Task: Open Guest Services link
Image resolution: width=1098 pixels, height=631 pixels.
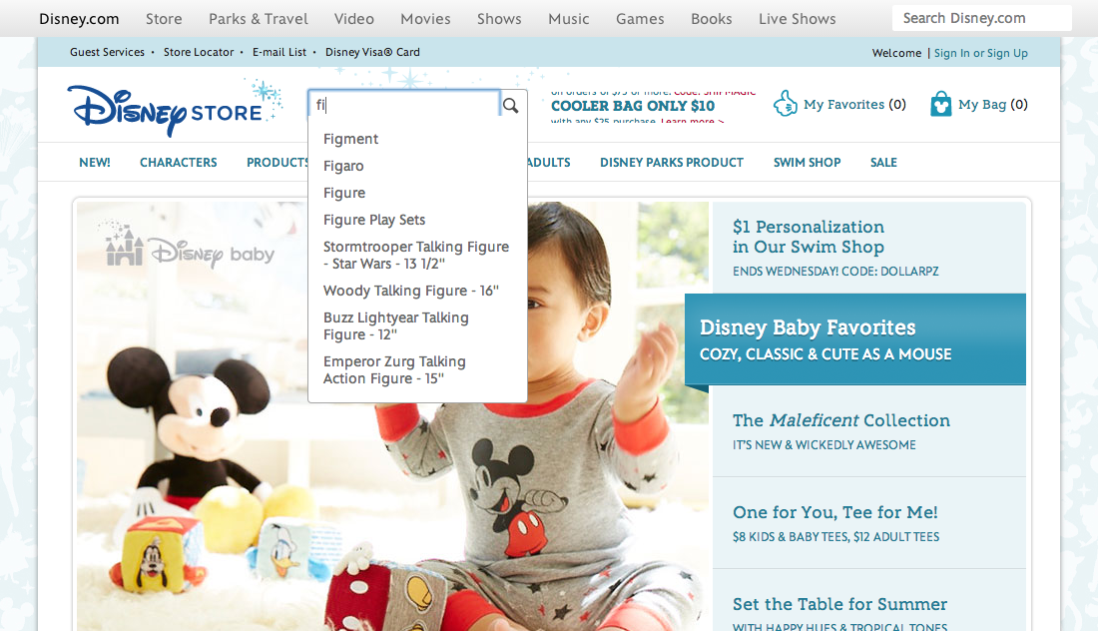Action: tap(107, 52)
